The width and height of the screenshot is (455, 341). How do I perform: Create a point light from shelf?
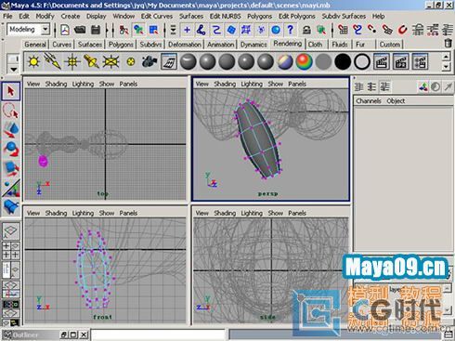tap(72, 61)
